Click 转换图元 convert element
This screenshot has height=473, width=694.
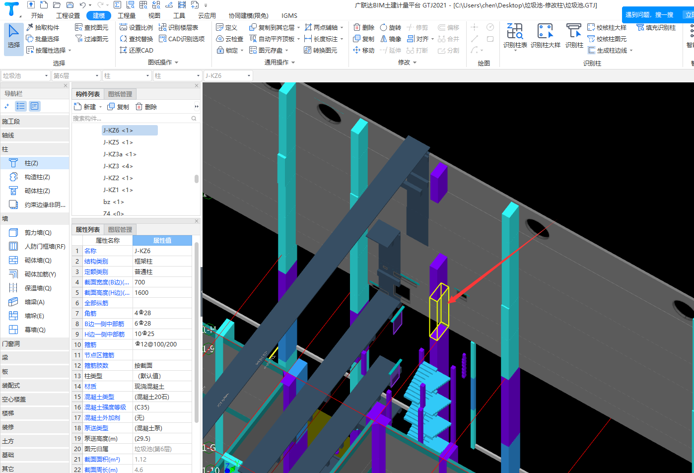tap(321, 50)
